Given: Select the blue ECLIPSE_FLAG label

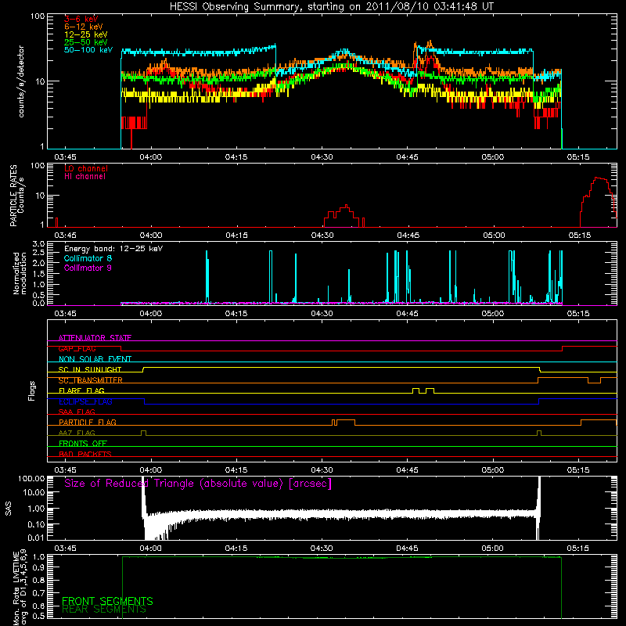Looking at the screenshot, I should (85, 401).
